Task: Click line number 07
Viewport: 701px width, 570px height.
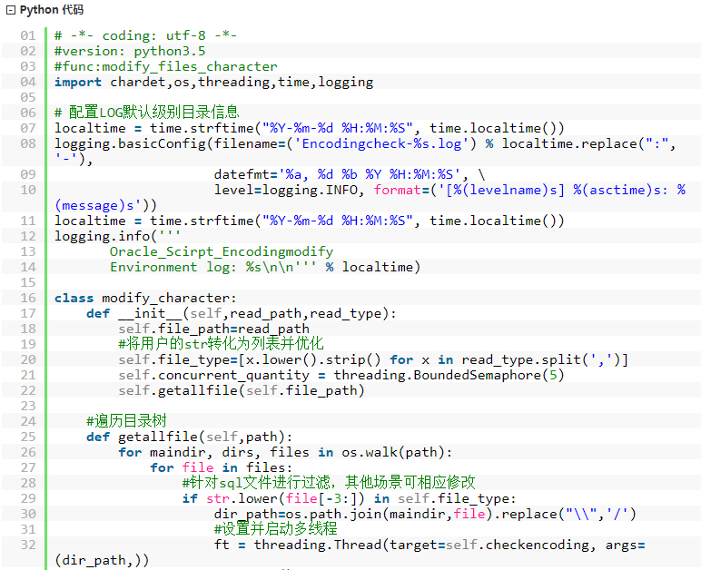Action: (x=28, y=128)
